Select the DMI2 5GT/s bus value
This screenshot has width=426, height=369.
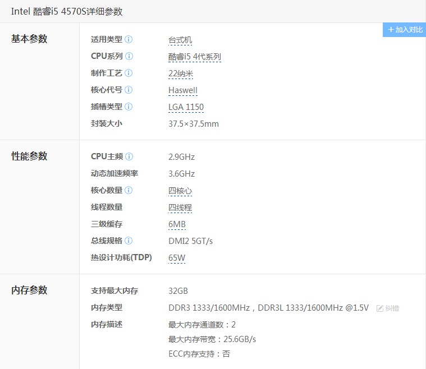pos(190,241)
